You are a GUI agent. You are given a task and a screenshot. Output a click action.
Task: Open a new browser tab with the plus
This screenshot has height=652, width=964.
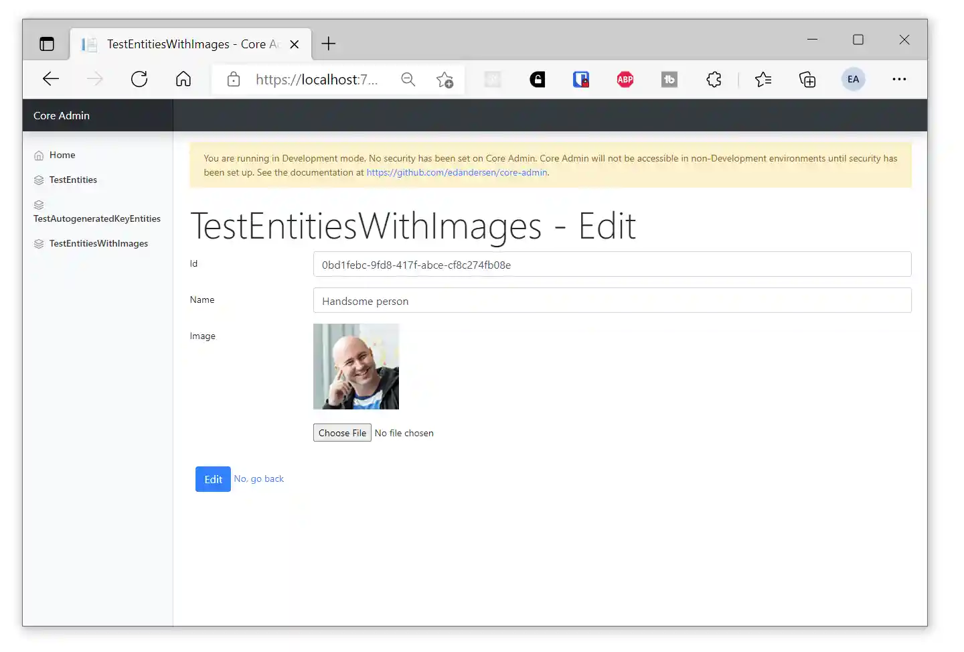[x=328, y=44]
